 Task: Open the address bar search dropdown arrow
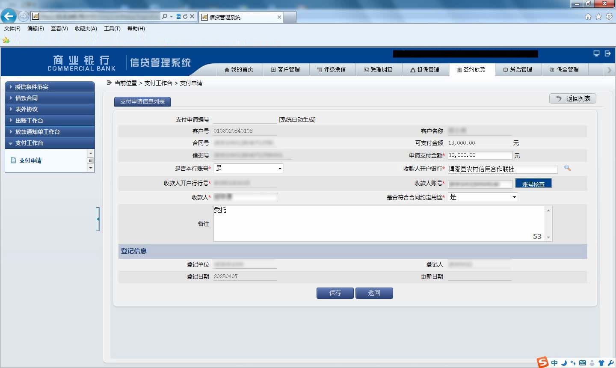pos(171,16)
